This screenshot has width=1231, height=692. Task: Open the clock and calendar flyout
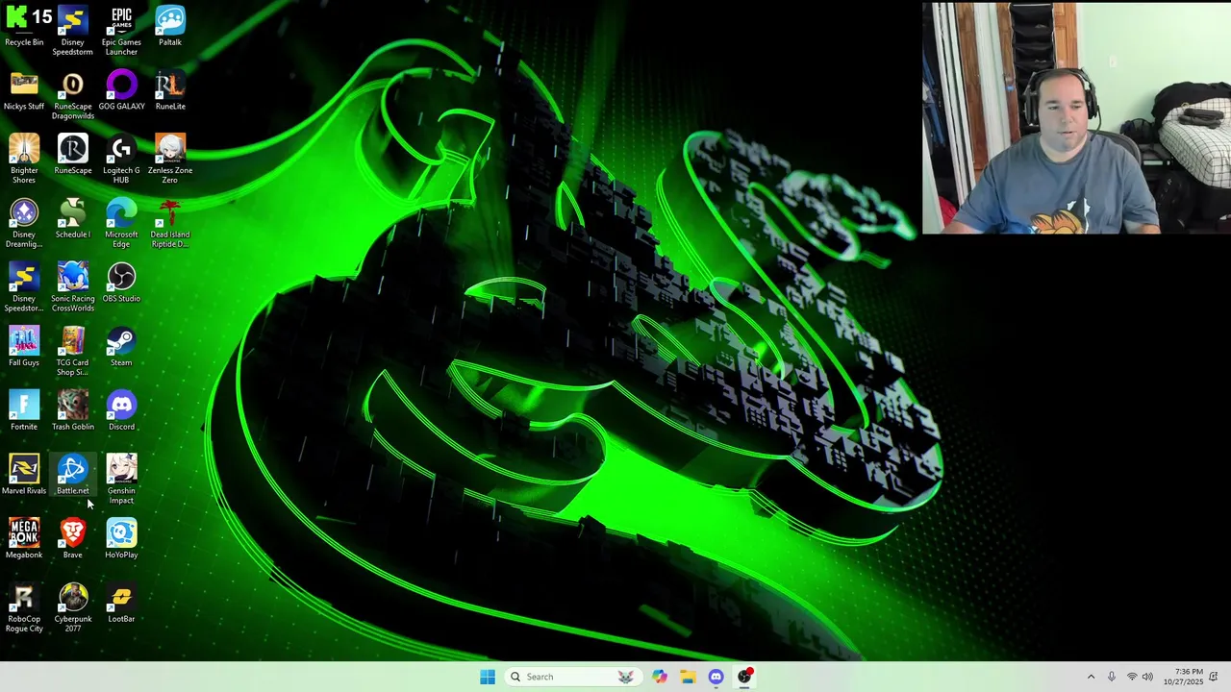[x=1182, y=677]
